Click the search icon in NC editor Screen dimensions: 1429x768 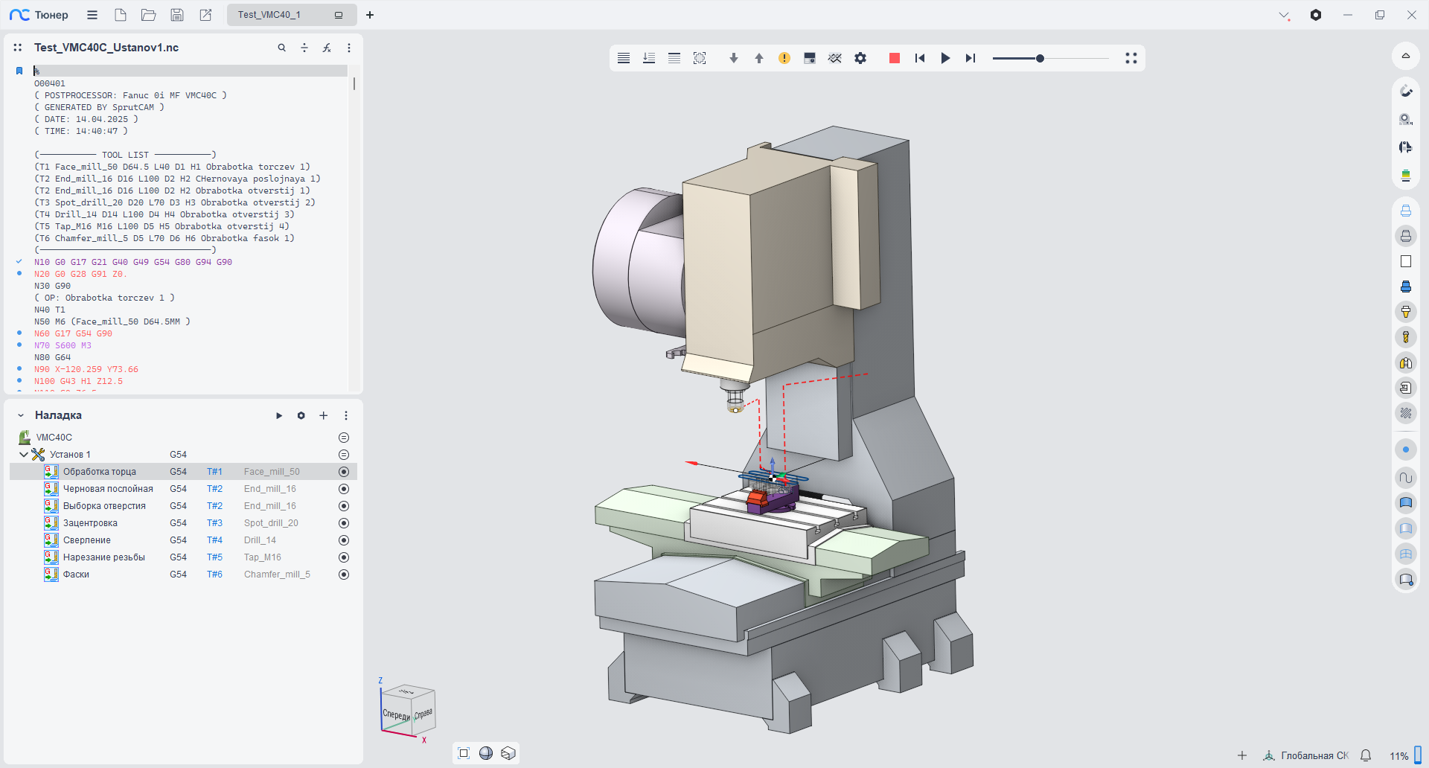[x=282, y=48]
